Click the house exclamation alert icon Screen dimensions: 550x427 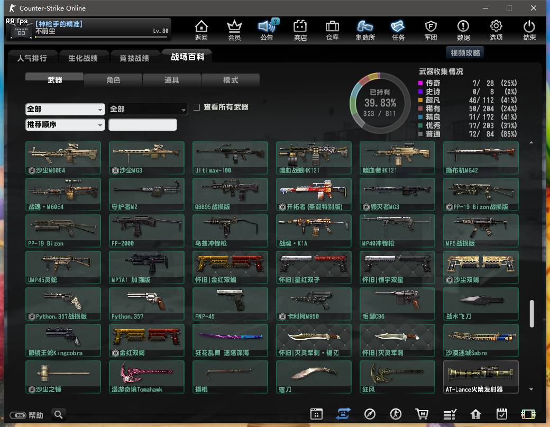(475, 414)
